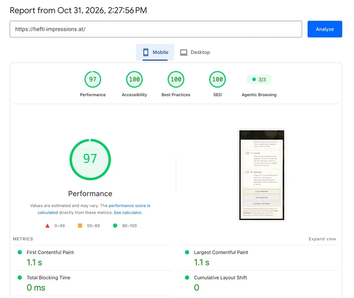Click the large 97 performance gauge

pyautogui.click(x=90, y=159)
